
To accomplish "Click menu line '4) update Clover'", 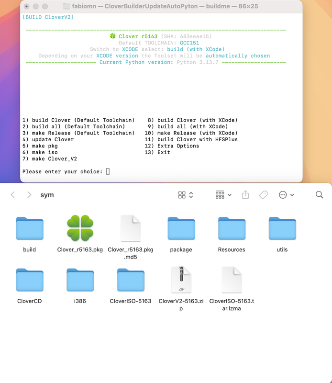I will (48, 139).
